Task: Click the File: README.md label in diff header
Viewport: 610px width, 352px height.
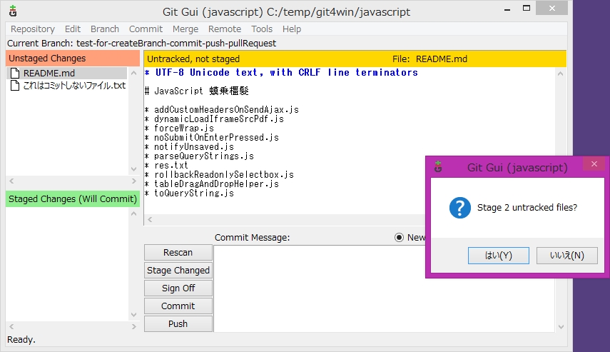Action: [x=429, y=59]
